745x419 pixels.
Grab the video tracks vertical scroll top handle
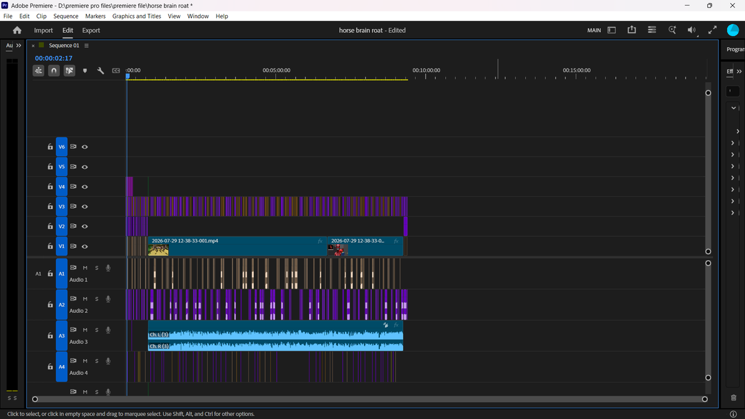point(708,93)
